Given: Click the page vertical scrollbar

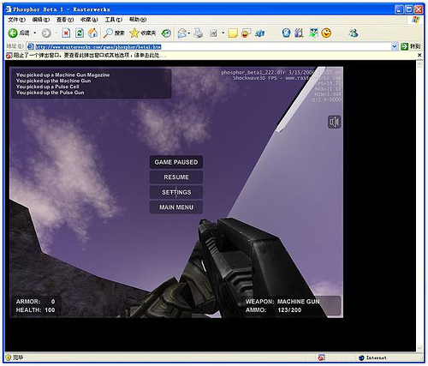Looking at the screenshot, I should 419,206.
